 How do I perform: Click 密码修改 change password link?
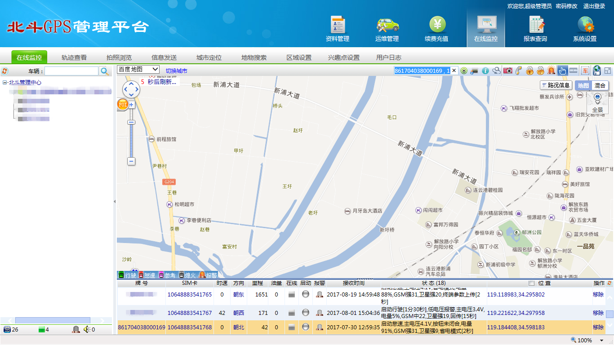(x=566, y=6)
